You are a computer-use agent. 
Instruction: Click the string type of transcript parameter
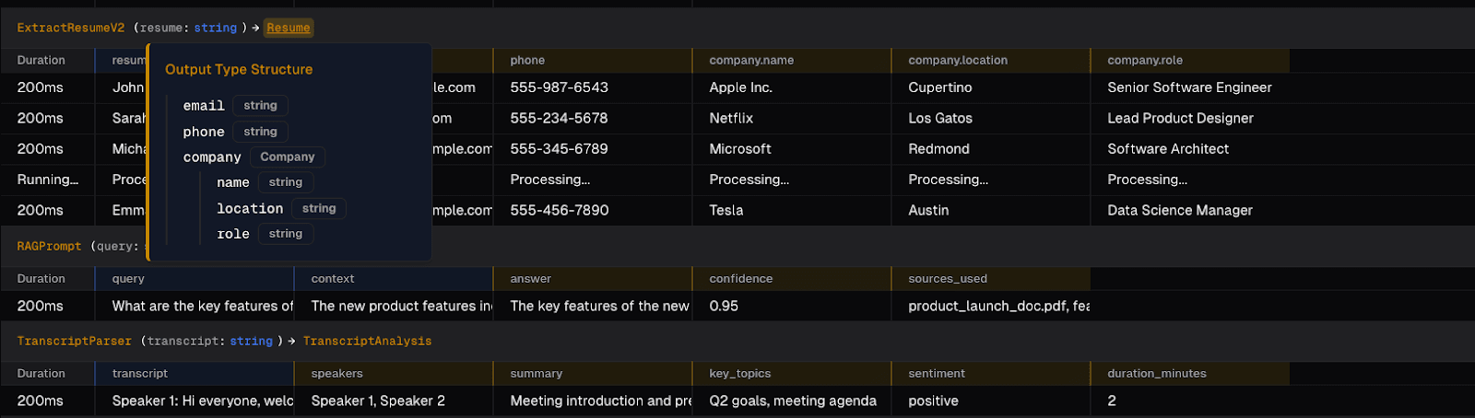[x=251, y=341]
